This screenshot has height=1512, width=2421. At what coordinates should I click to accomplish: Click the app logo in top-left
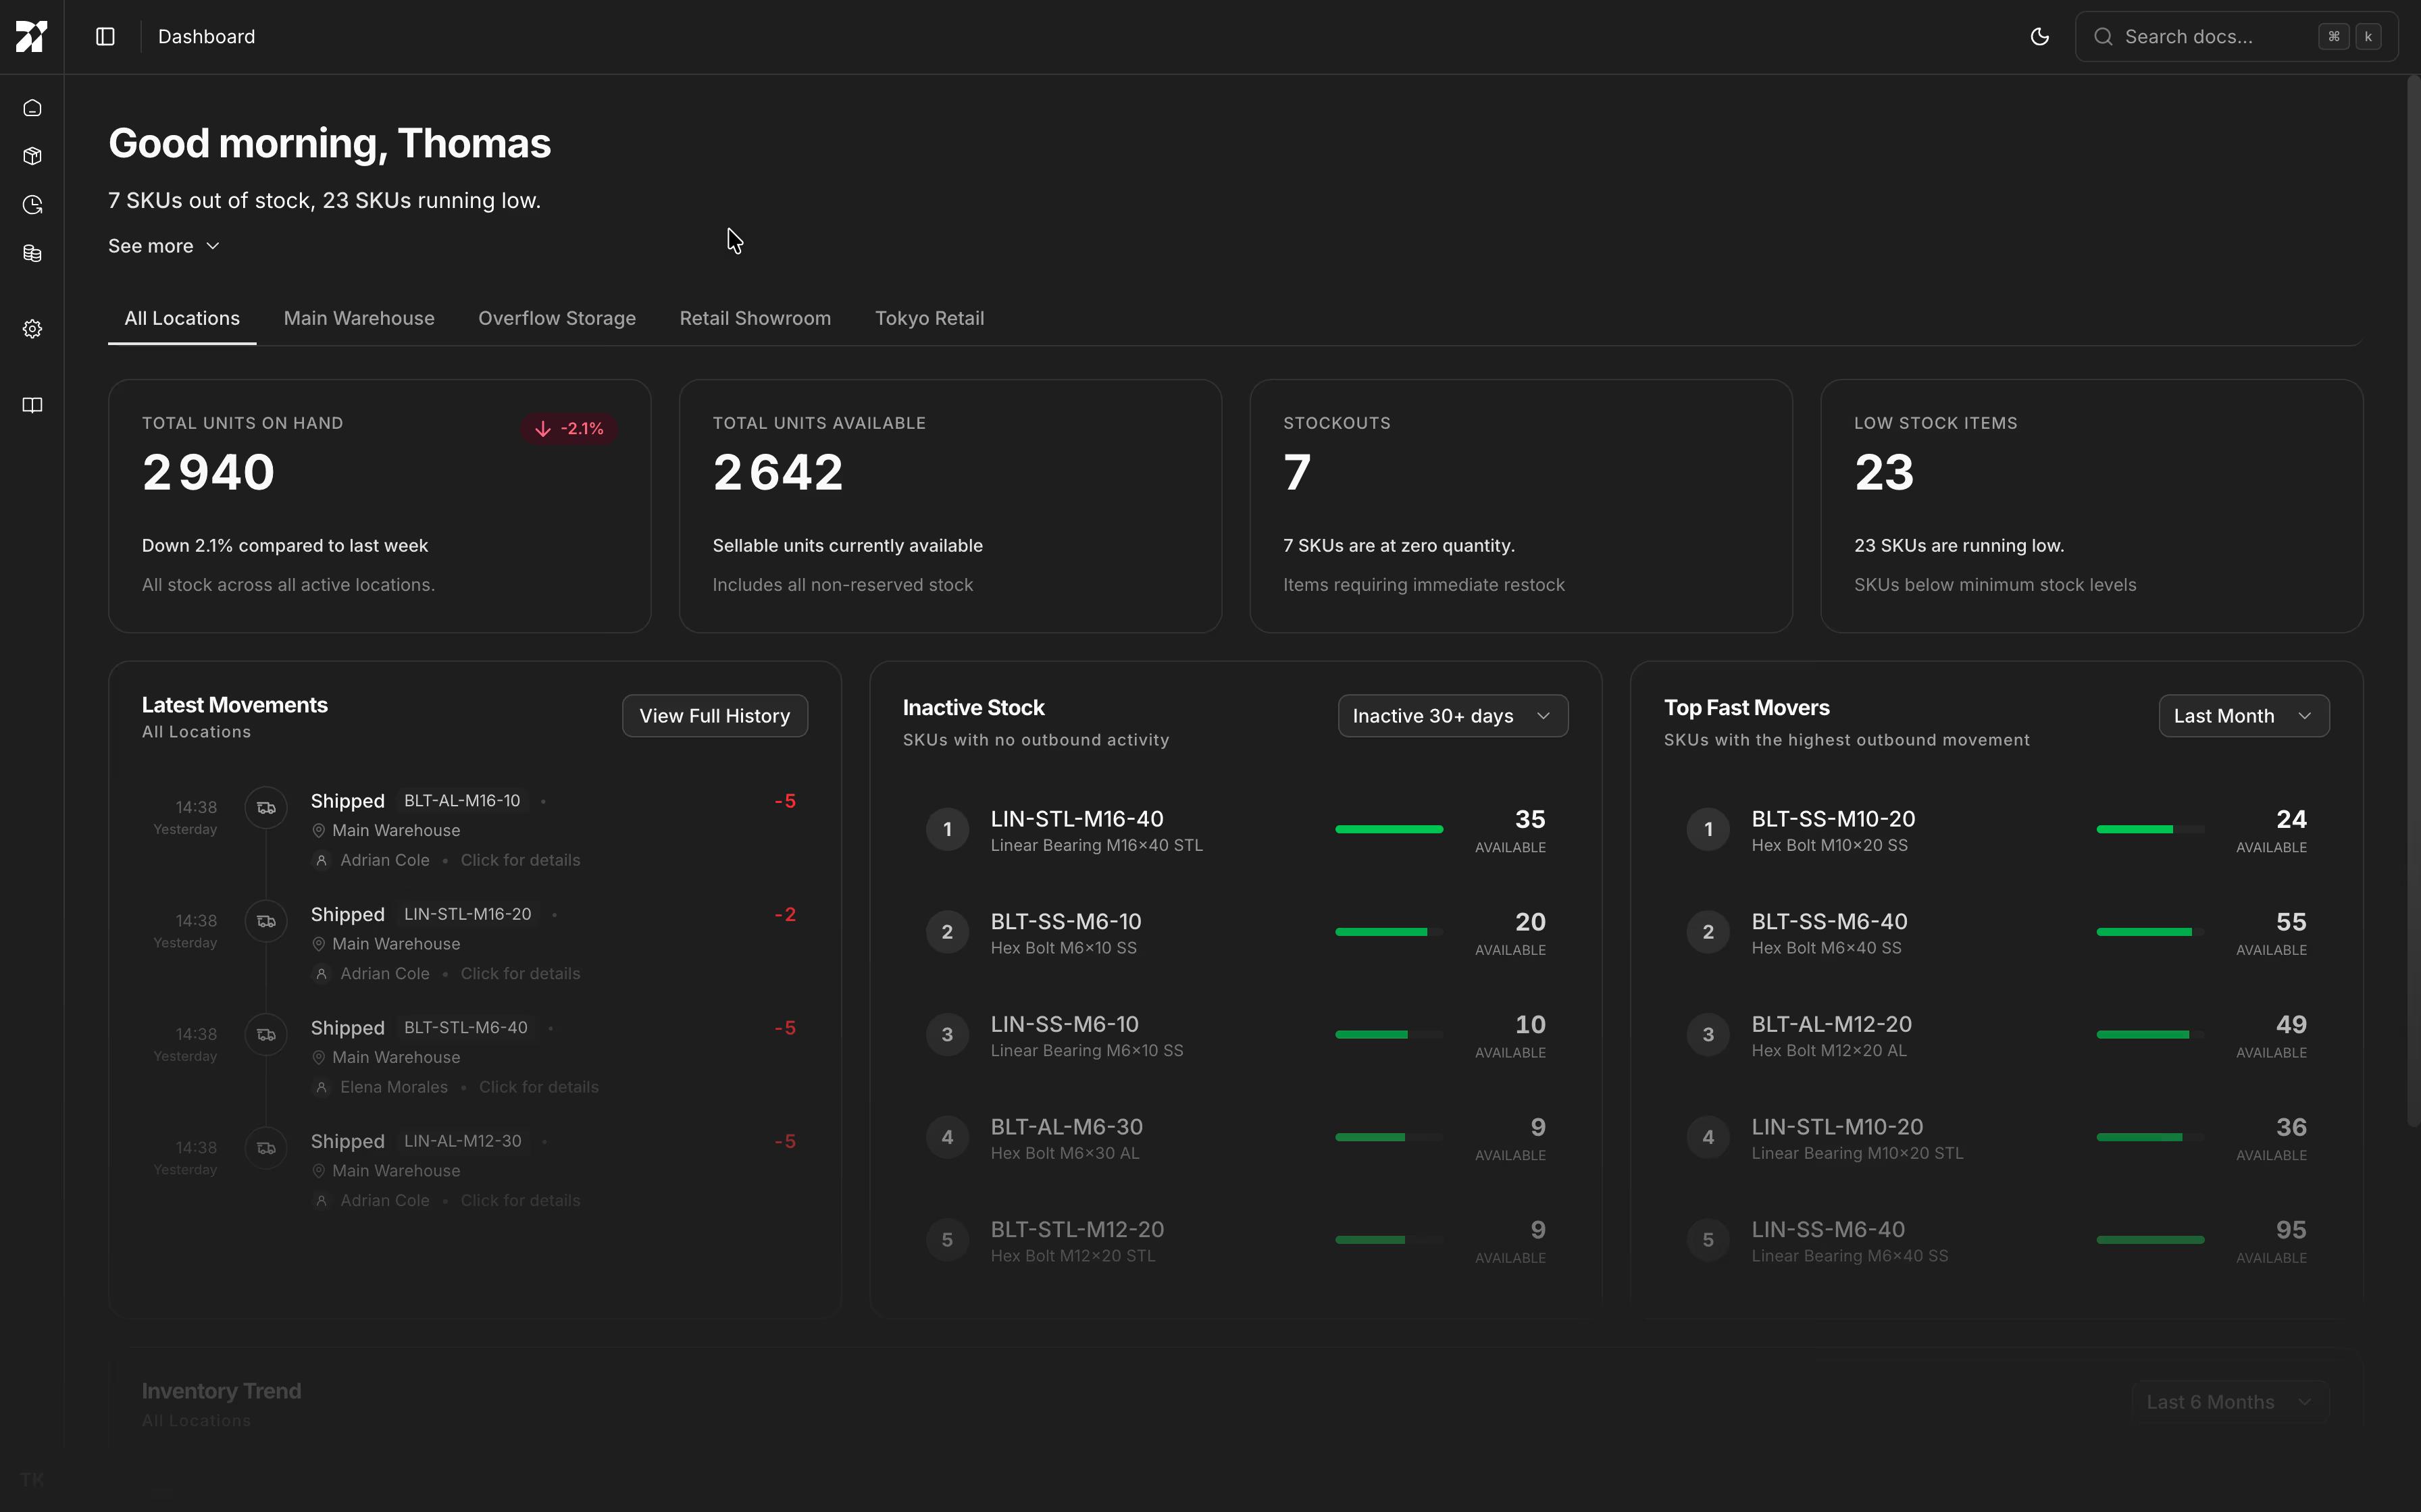31,36
